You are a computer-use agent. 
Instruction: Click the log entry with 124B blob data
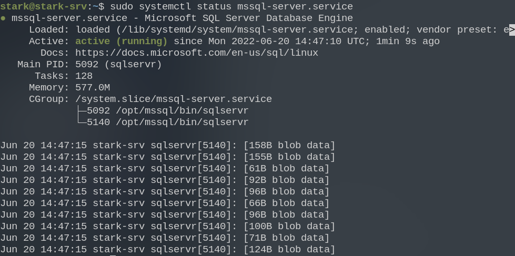click(x=167, y=250)
